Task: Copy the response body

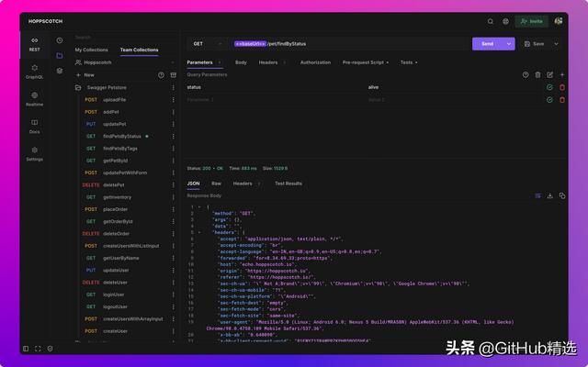Action: (561, 195)
